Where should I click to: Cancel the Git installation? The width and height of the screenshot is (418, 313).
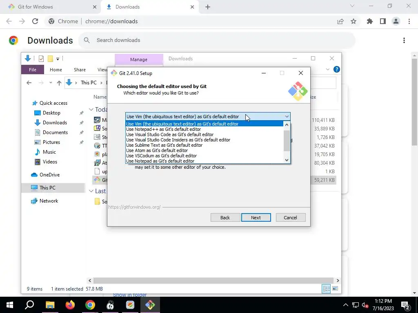click(x=291, y=218)
